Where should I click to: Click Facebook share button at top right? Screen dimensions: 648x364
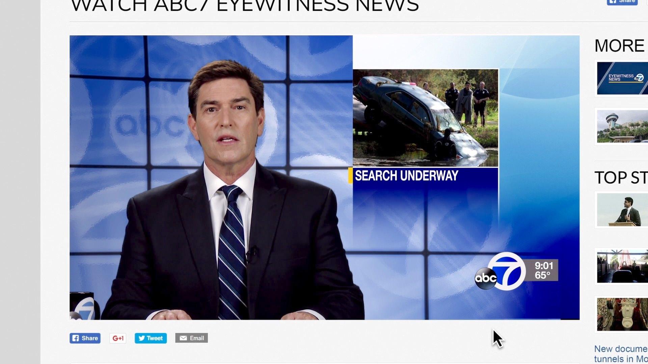click(x=623, y=2)
